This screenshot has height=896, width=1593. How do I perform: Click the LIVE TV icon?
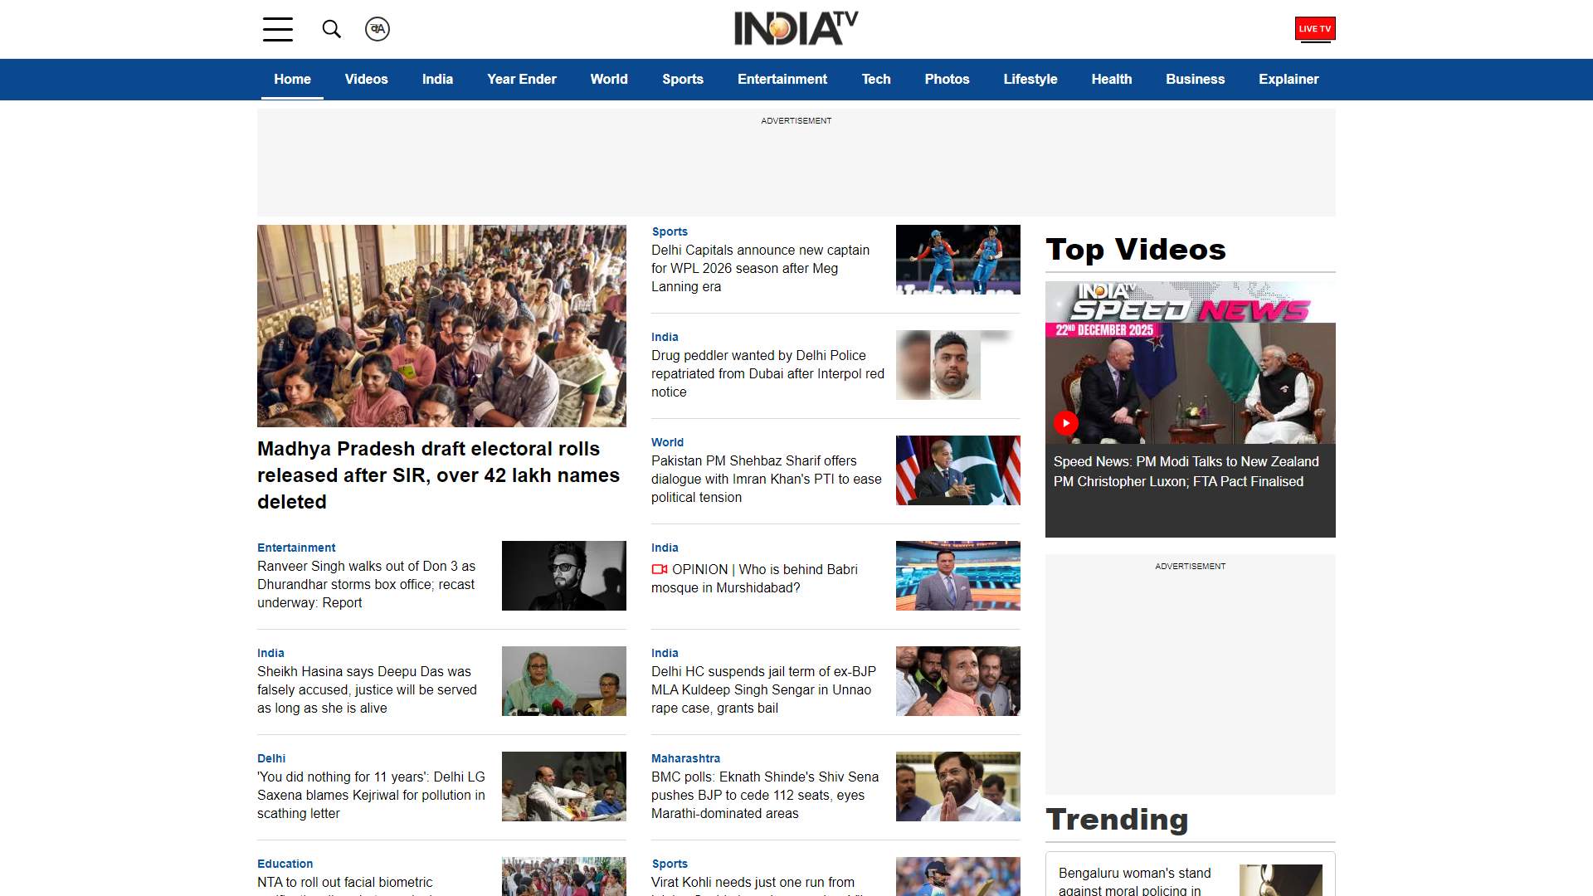click(1315, 28)
